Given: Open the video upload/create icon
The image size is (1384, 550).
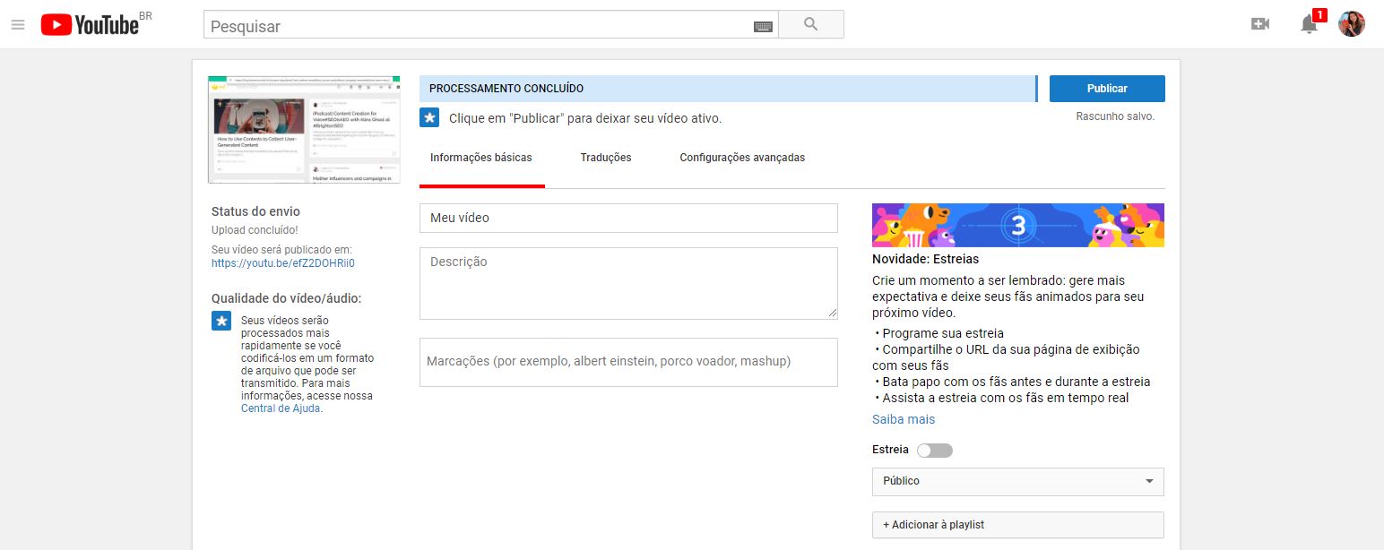Looking at the screenshot, I should [x=1259, y=24].
